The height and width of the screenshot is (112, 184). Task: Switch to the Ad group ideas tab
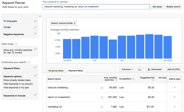(x=56, y=71)
